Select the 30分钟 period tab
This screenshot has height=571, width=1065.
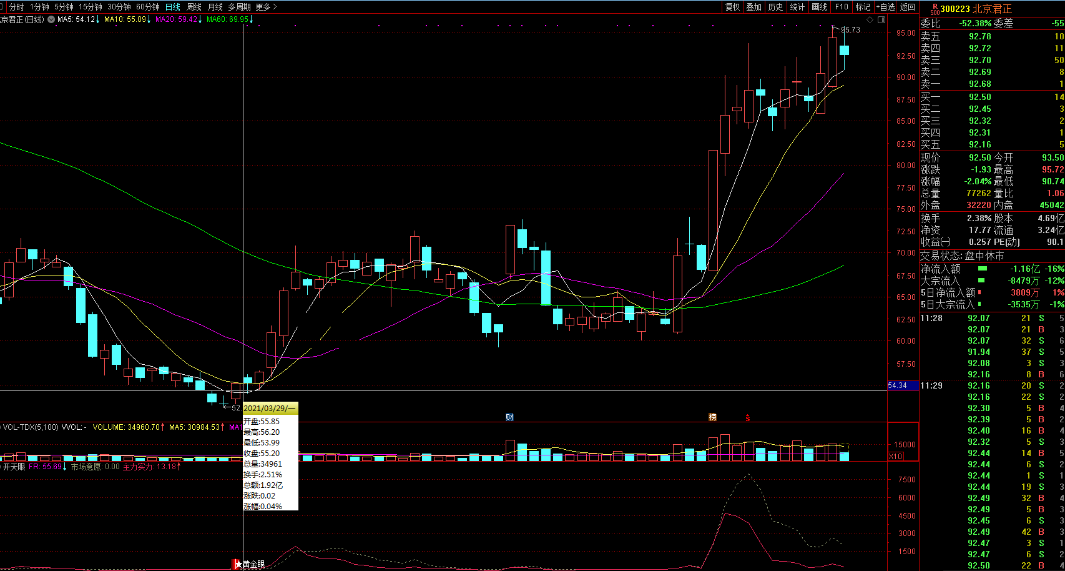pyautogui.click(x=119, y=7)
